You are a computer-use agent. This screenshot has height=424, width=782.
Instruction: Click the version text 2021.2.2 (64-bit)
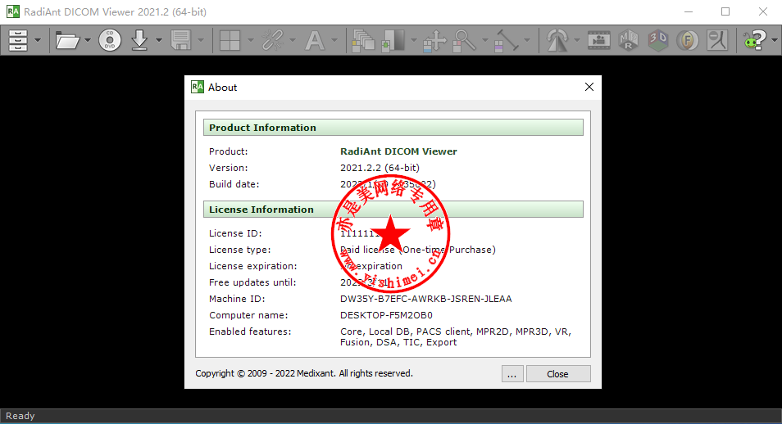[380, 168]
